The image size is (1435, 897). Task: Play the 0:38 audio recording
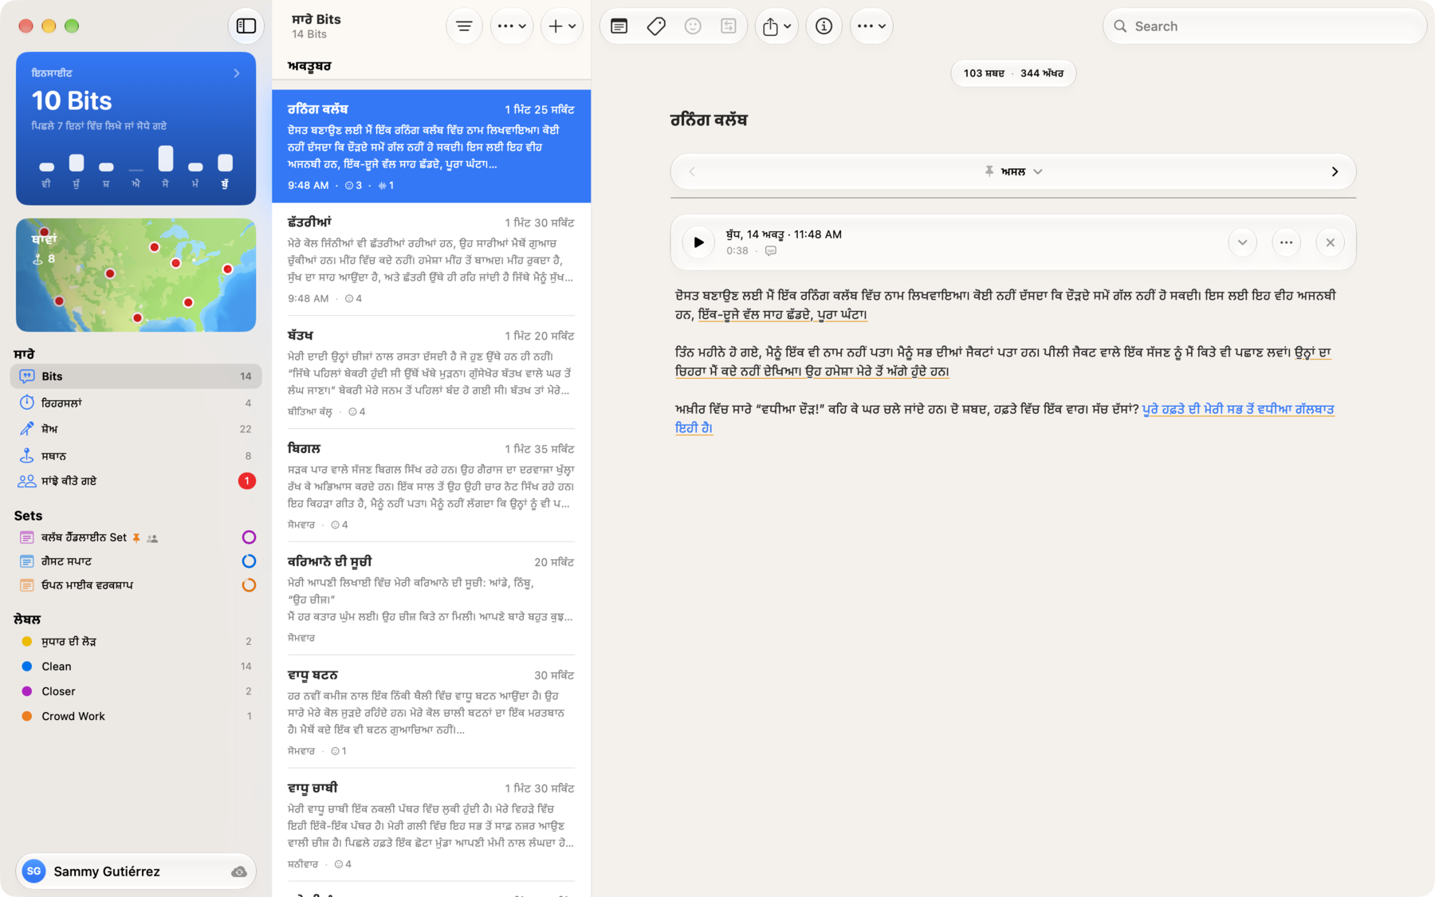(698, 242)
